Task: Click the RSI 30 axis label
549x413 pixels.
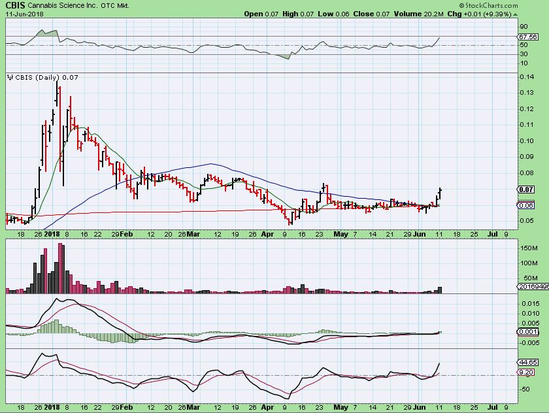Action: click(524, 54)
